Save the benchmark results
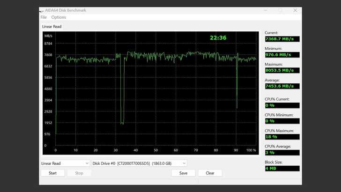Image resolution: width=341 pixels, height=192 pixels. click(x=183, y=173)
